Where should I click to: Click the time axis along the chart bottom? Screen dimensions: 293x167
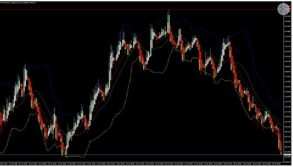[142, 164]
